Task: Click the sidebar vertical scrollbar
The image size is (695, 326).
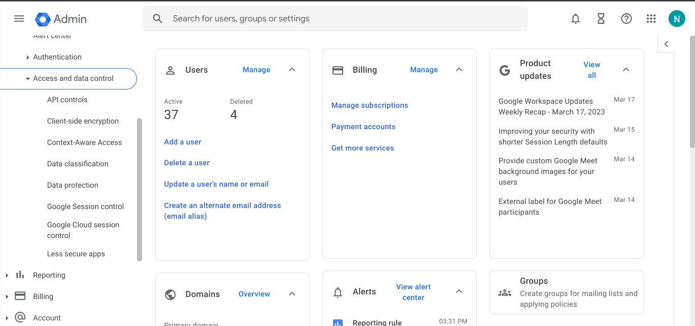Action: [x=140, y=189]
